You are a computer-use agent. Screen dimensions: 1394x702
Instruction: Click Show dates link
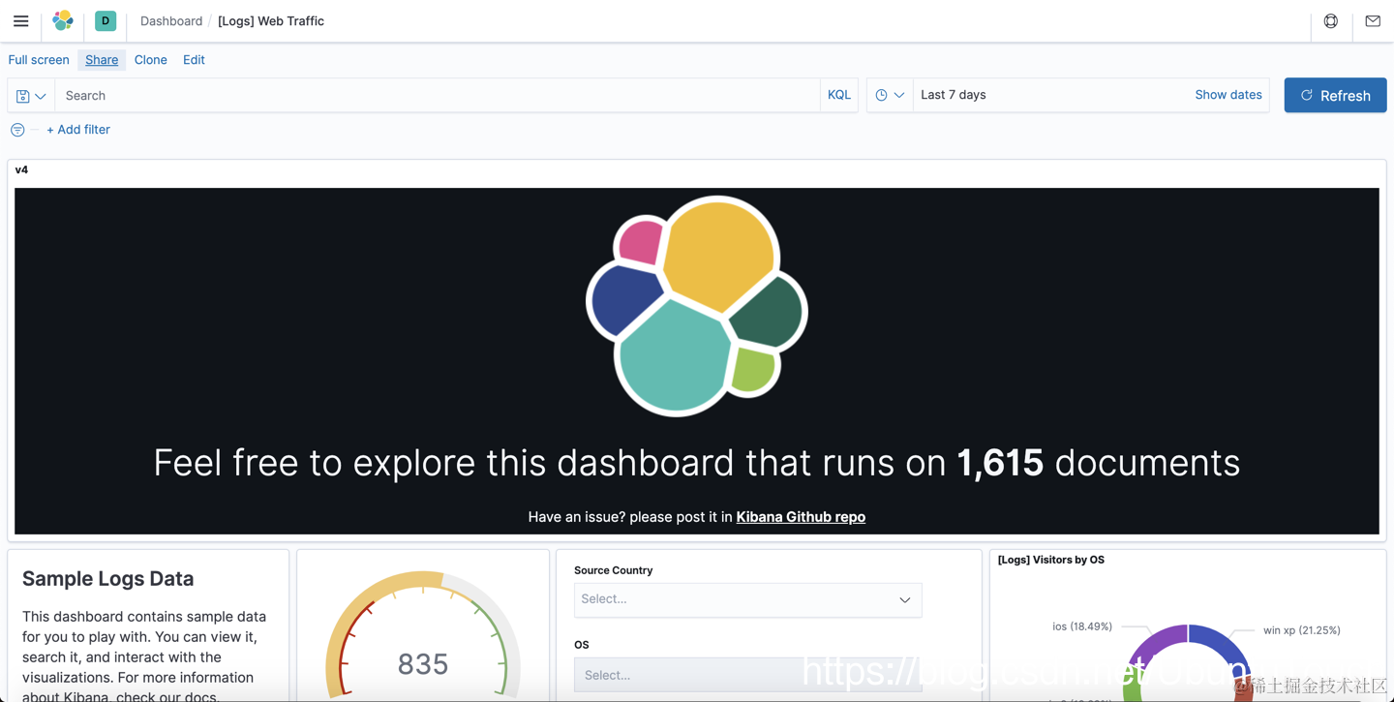1228,95
